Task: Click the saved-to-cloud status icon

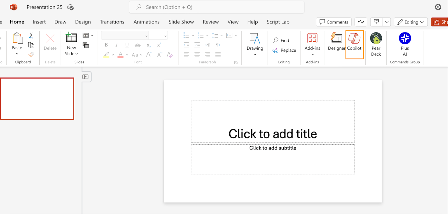Action: (71, 8)
